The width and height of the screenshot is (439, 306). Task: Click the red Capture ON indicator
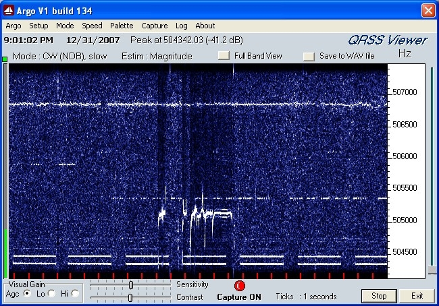(239, 286)
